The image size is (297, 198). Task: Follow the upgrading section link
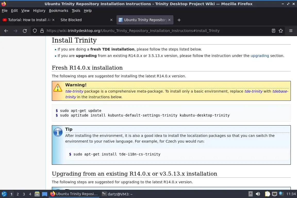coord(260,56)
